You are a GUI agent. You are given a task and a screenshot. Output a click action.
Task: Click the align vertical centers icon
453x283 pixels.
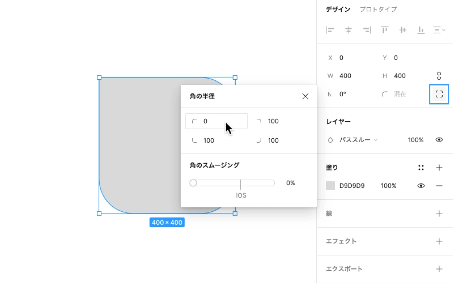pyautogui.click(x=403, y=30)
